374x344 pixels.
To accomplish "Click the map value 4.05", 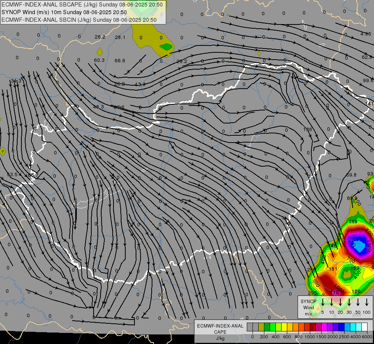I will [366, 34].
